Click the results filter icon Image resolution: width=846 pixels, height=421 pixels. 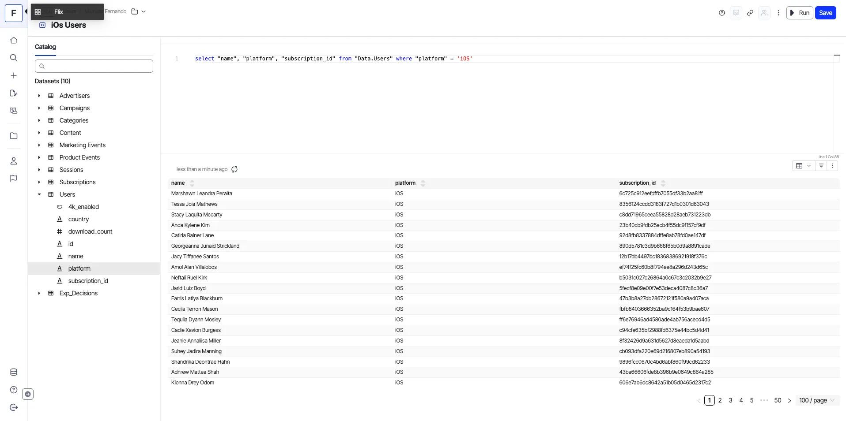coord(821,166)
